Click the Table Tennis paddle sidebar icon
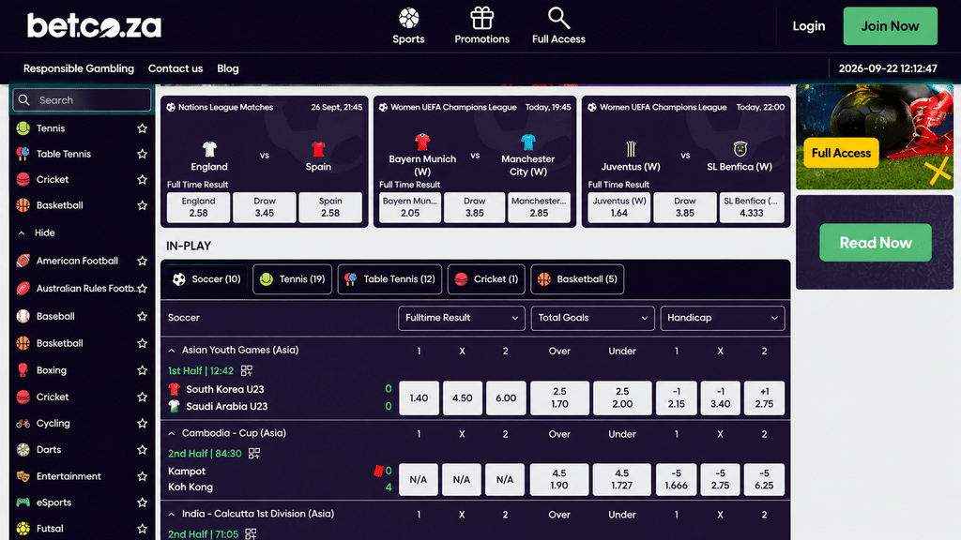This screenshot has width=961, height=540. pyautogui.click(x=23, y=154)
